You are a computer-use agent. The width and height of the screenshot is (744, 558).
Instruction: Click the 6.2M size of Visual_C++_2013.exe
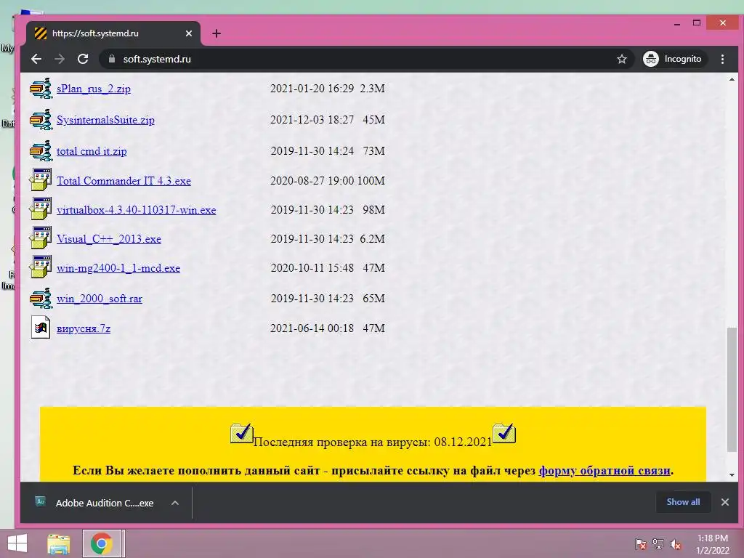[x=373, y=238]
